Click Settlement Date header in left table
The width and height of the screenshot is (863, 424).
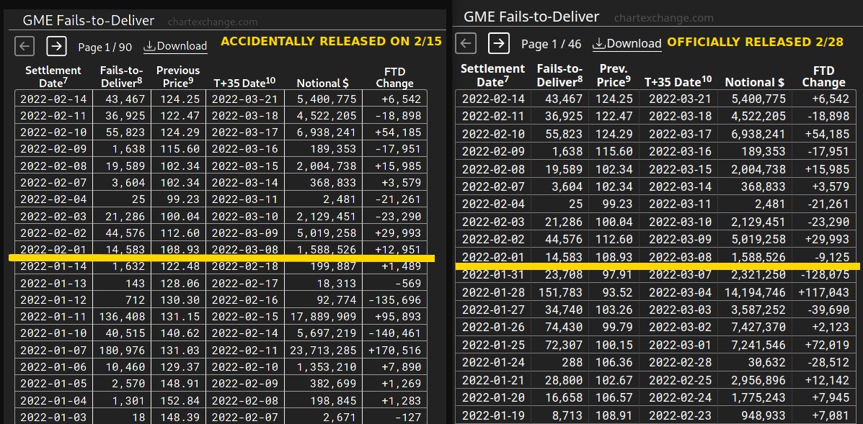[x=53, y=77]
